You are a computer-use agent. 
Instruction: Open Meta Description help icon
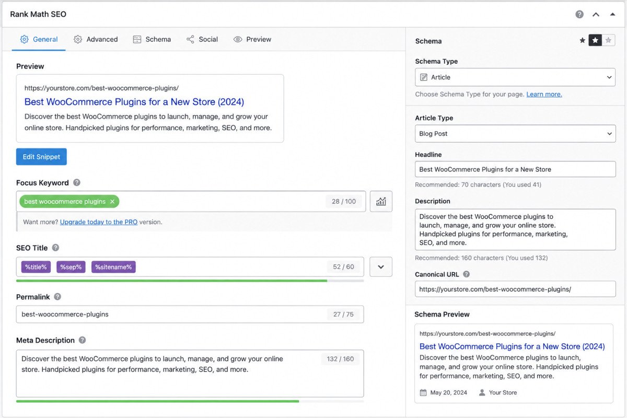click(x=82, y=340)
